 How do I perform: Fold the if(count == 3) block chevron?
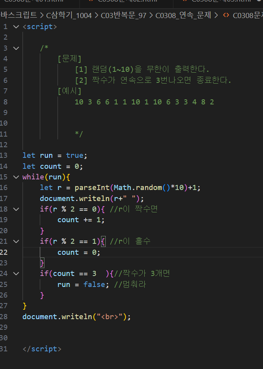[x=16, y=274]
